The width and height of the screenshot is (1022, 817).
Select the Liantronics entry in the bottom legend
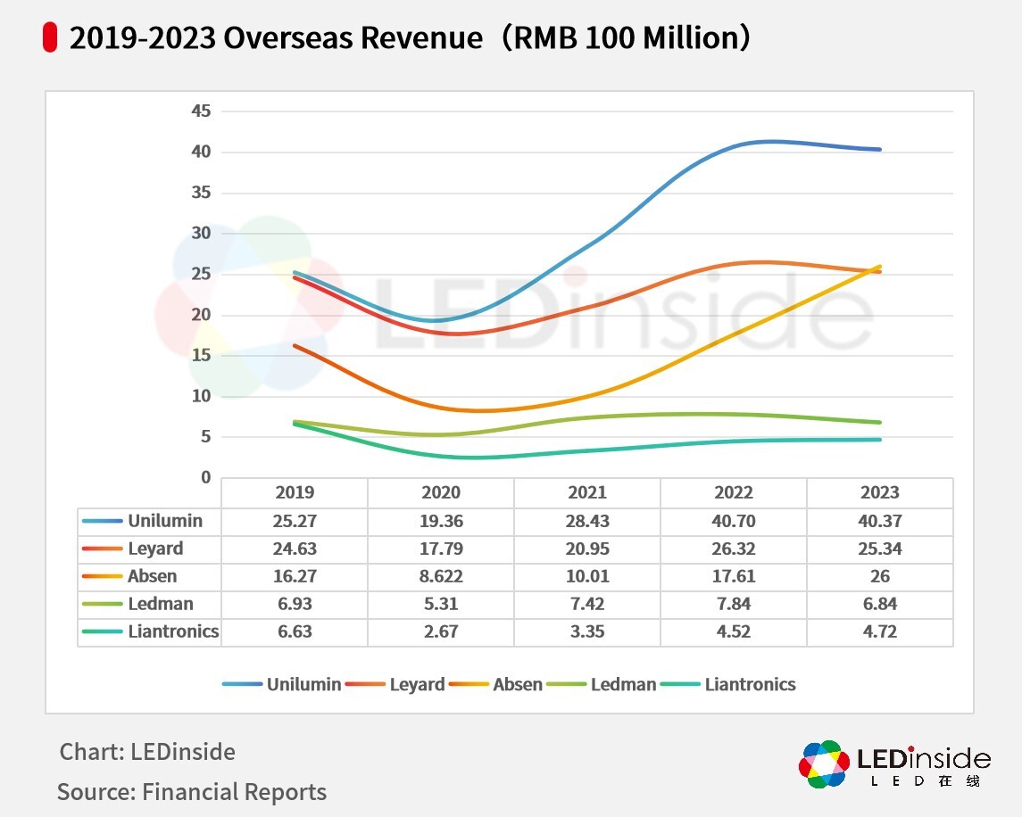coord(749,684)
